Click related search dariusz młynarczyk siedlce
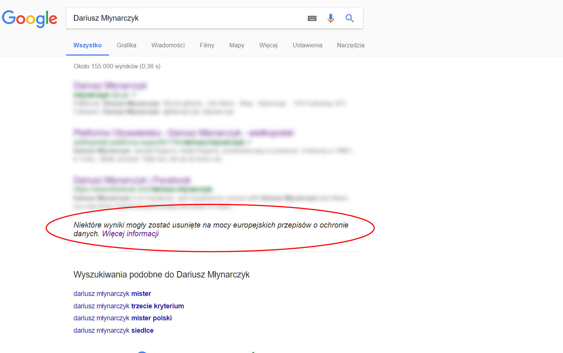 click(x=114, y=330)
